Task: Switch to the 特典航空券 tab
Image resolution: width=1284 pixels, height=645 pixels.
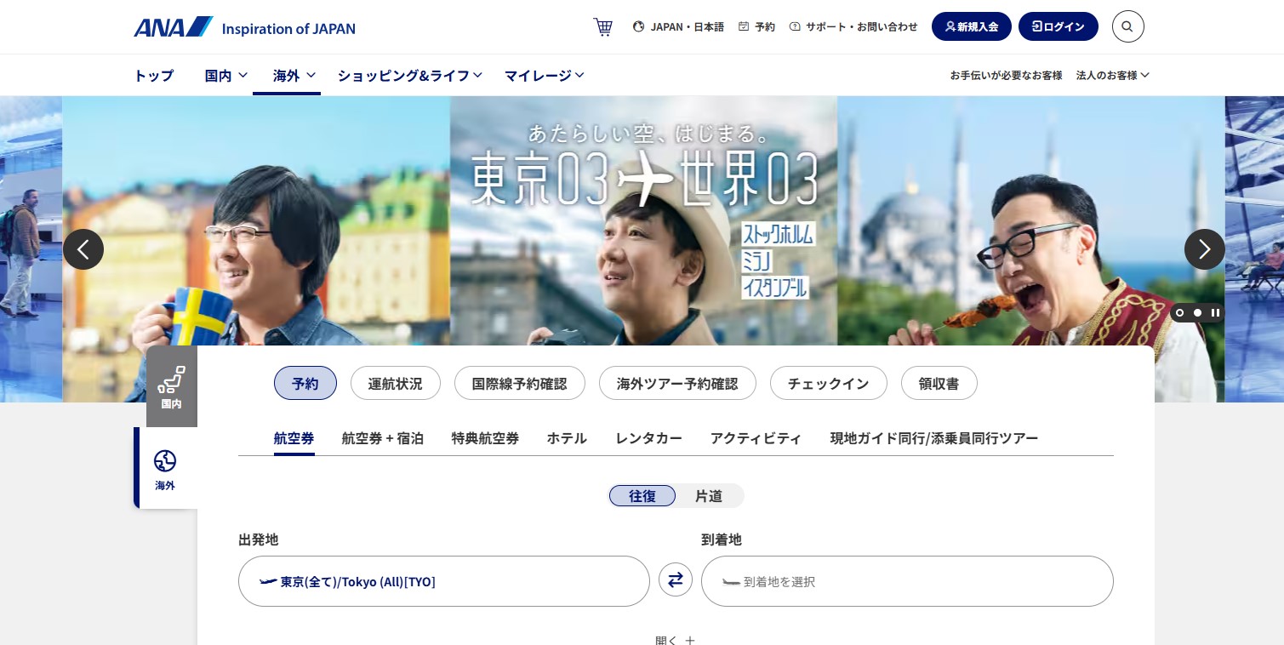Action: pos(485,437)
